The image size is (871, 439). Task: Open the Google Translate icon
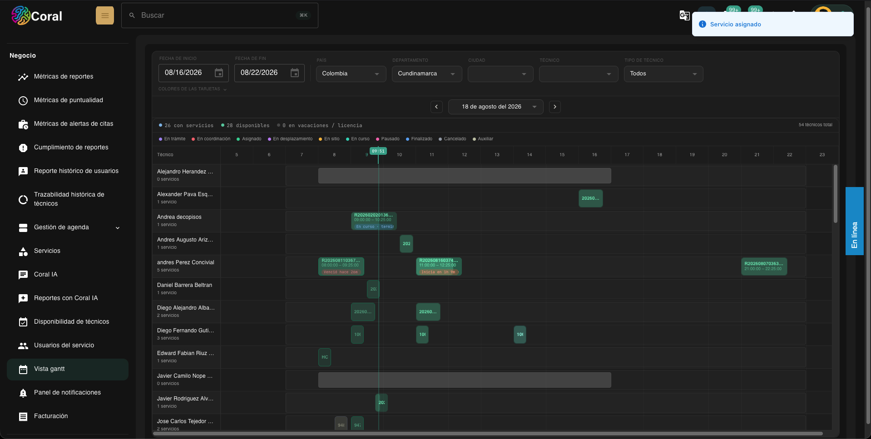click(684, 16)
